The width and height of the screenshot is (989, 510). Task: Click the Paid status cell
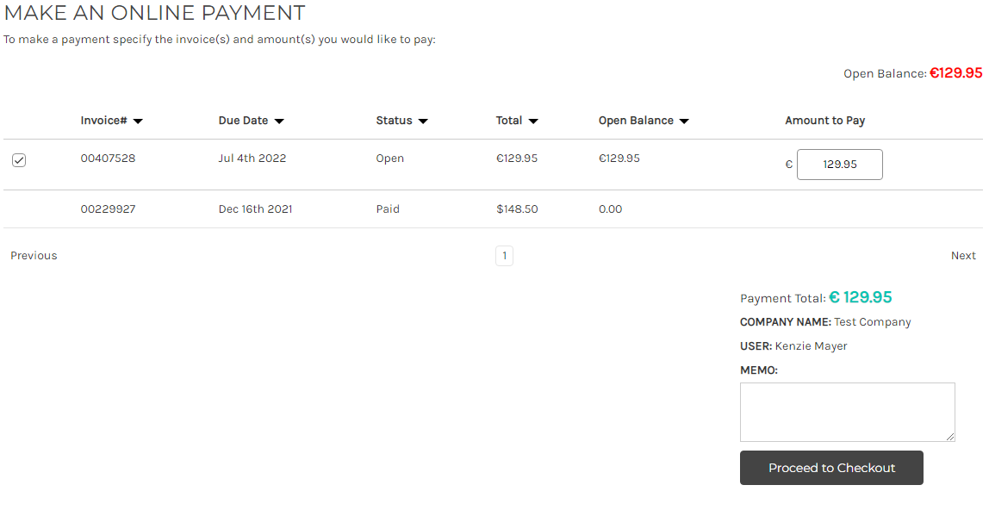click(388, 208)
